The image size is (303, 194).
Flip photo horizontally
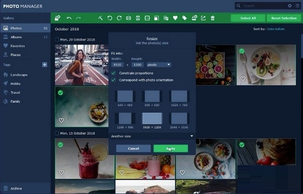(128, 18)
